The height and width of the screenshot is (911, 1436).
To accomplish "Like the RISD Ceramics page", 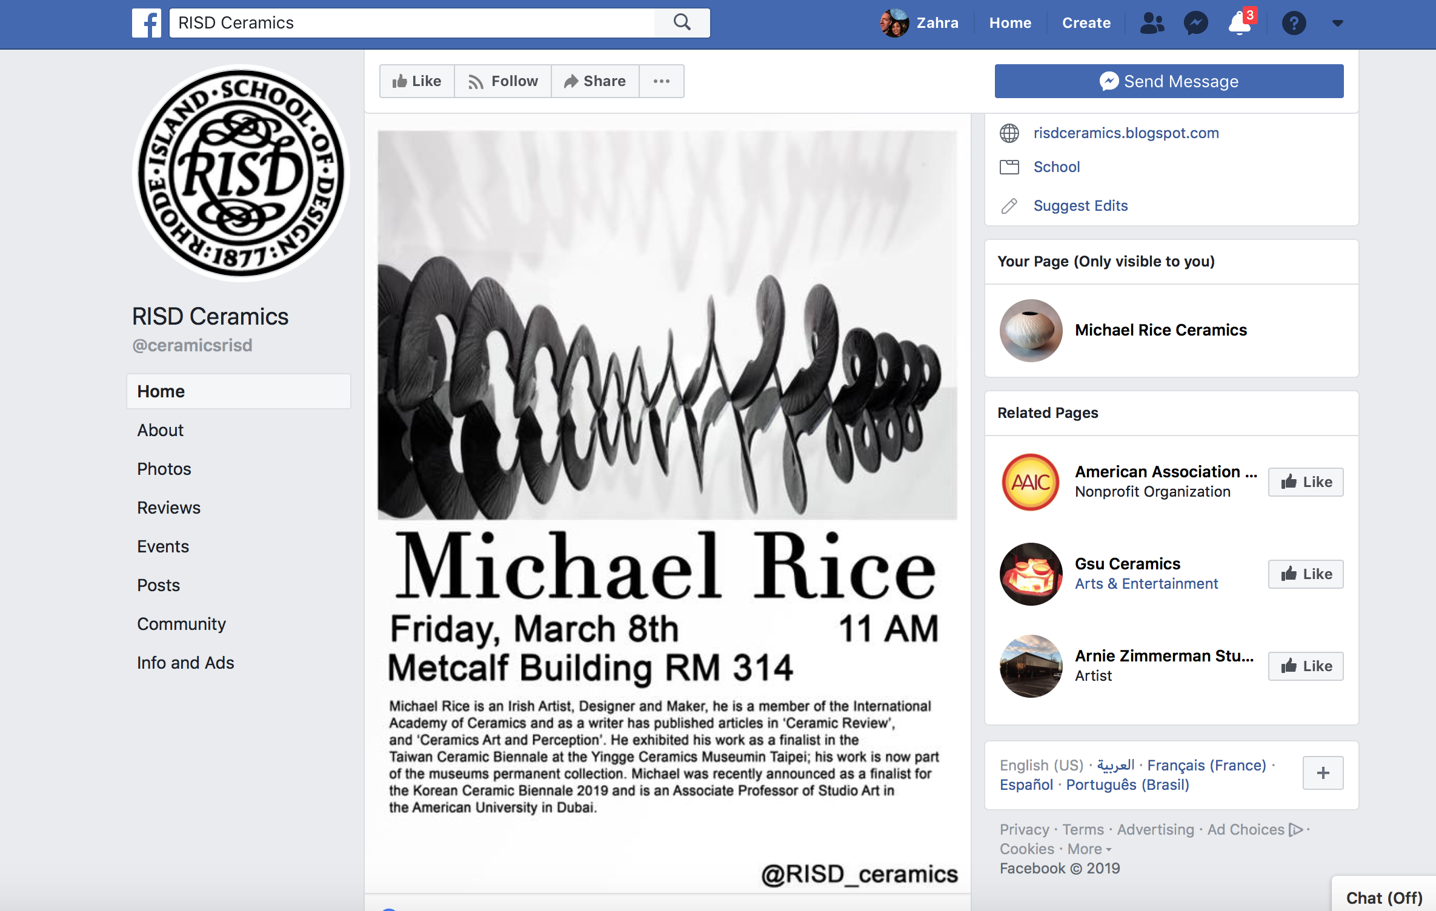I will point(417,81).
